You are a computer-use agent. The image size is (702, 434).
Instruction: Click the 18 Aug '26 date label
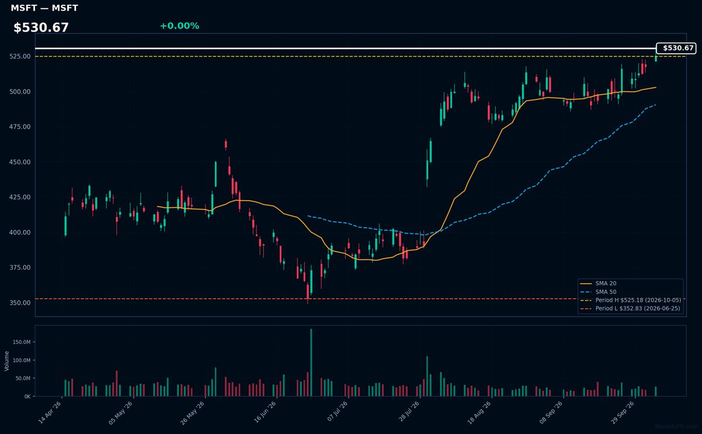click(x=479, y=412)
